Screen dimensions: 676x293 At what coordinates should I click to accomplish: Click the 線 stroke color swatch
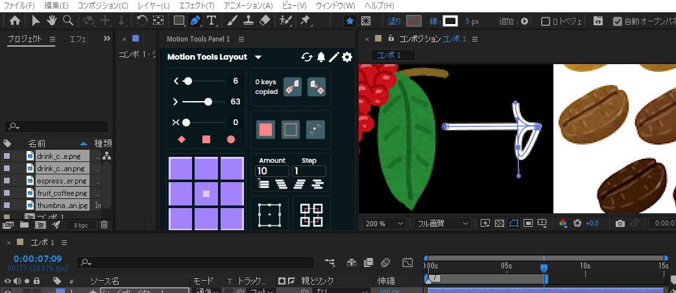(x=450, y=21)
